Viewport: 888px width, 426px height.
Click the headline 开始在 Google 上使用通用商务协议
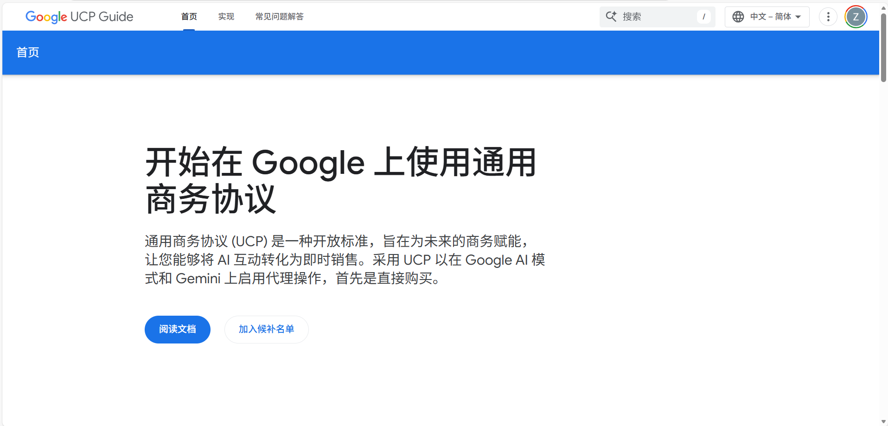click(341, 181)
